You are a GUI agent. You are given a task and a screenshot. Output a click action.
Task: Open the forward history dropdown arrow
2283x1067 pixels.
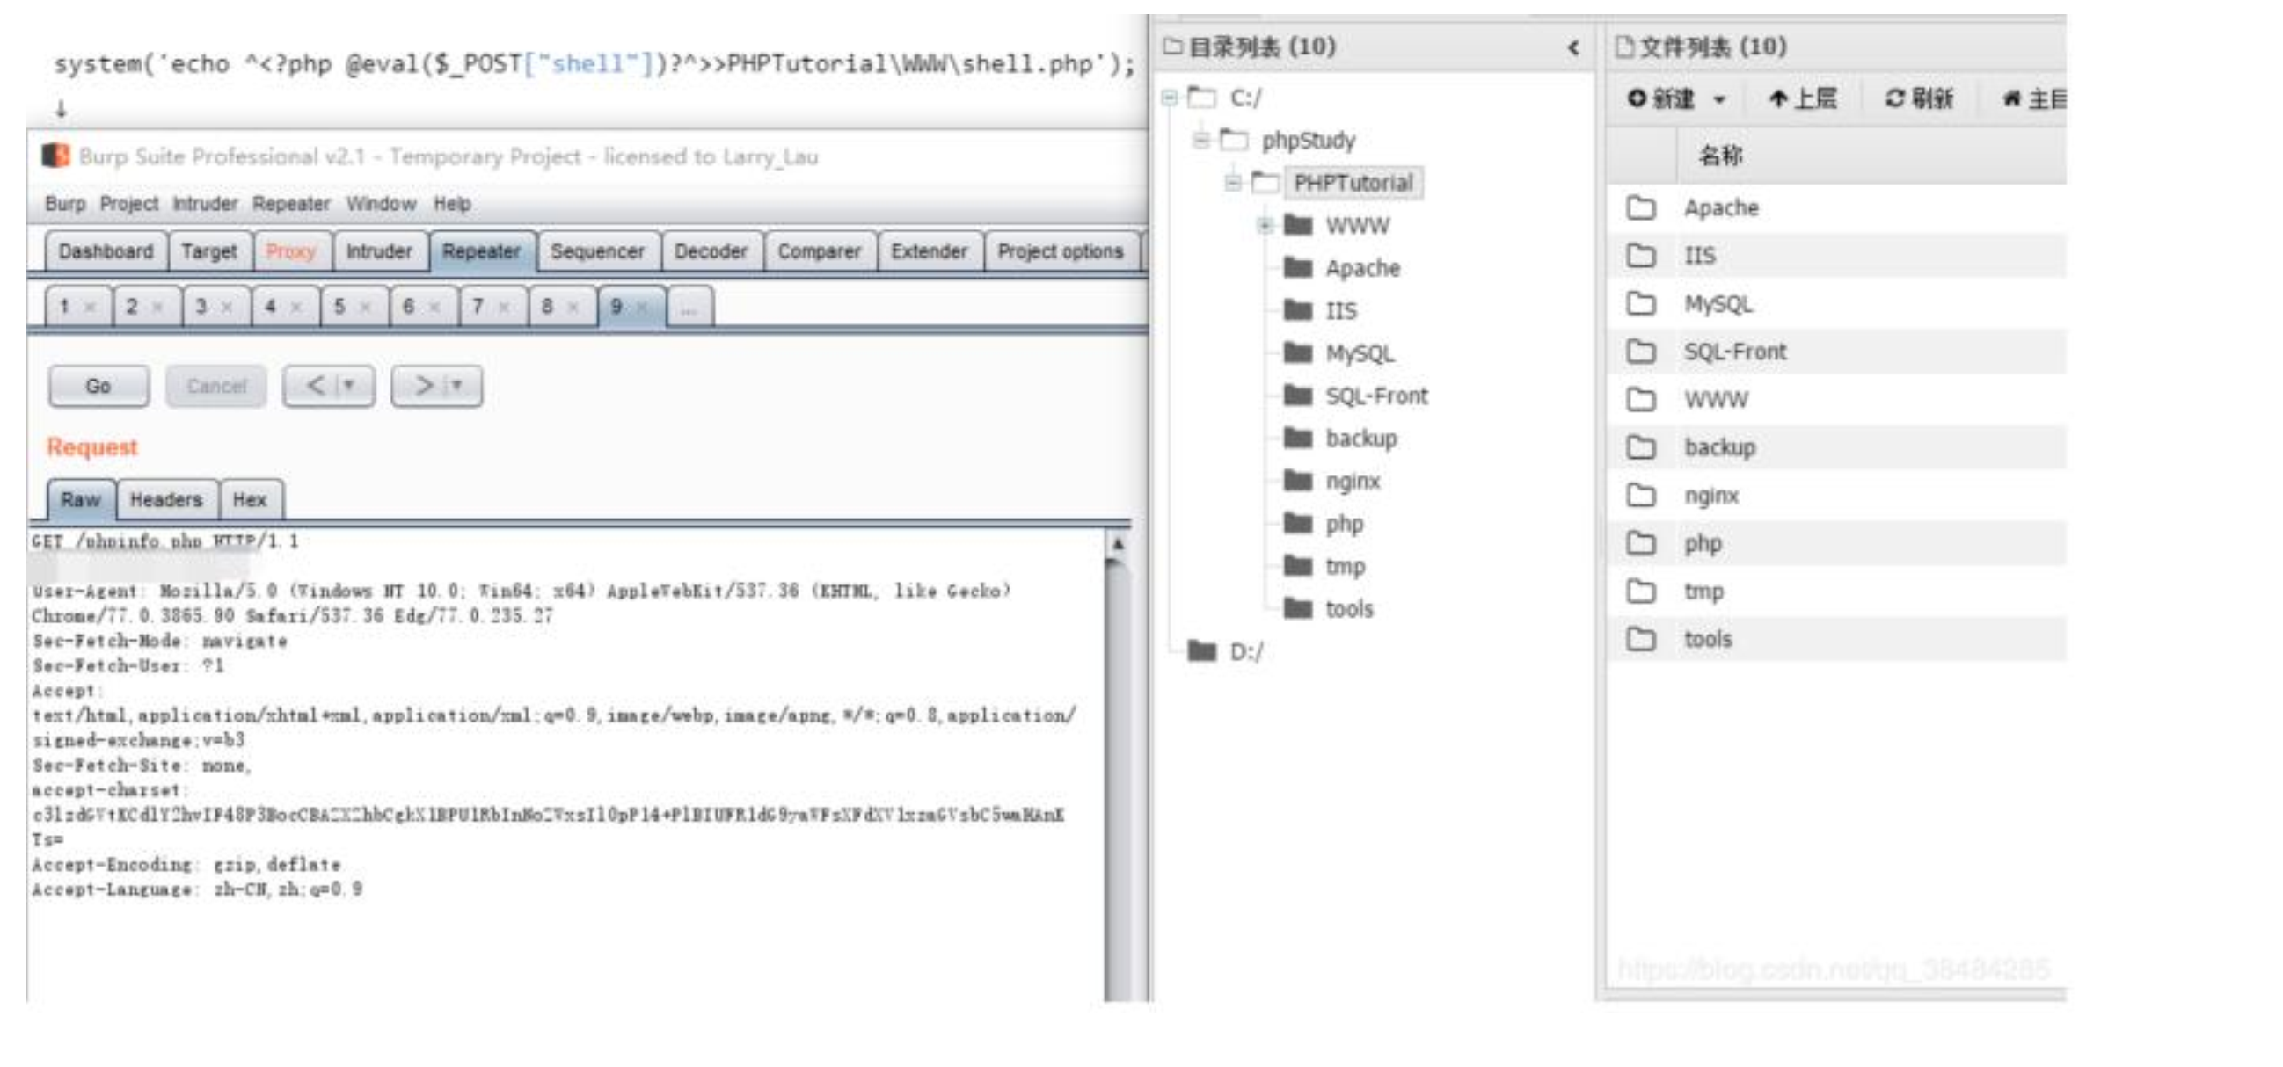pyautogui.click(x=457, y=386)
